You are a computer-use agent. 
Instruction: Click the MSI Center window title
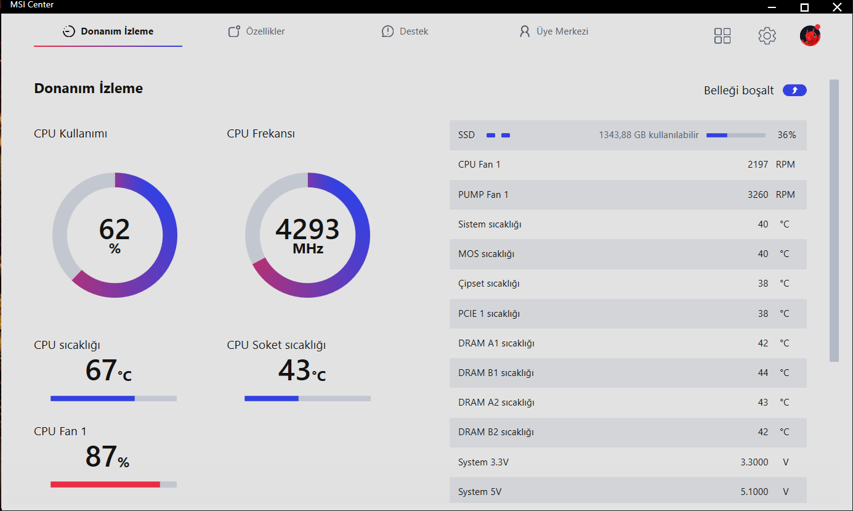pyautogui.click(x=32, y=5)
